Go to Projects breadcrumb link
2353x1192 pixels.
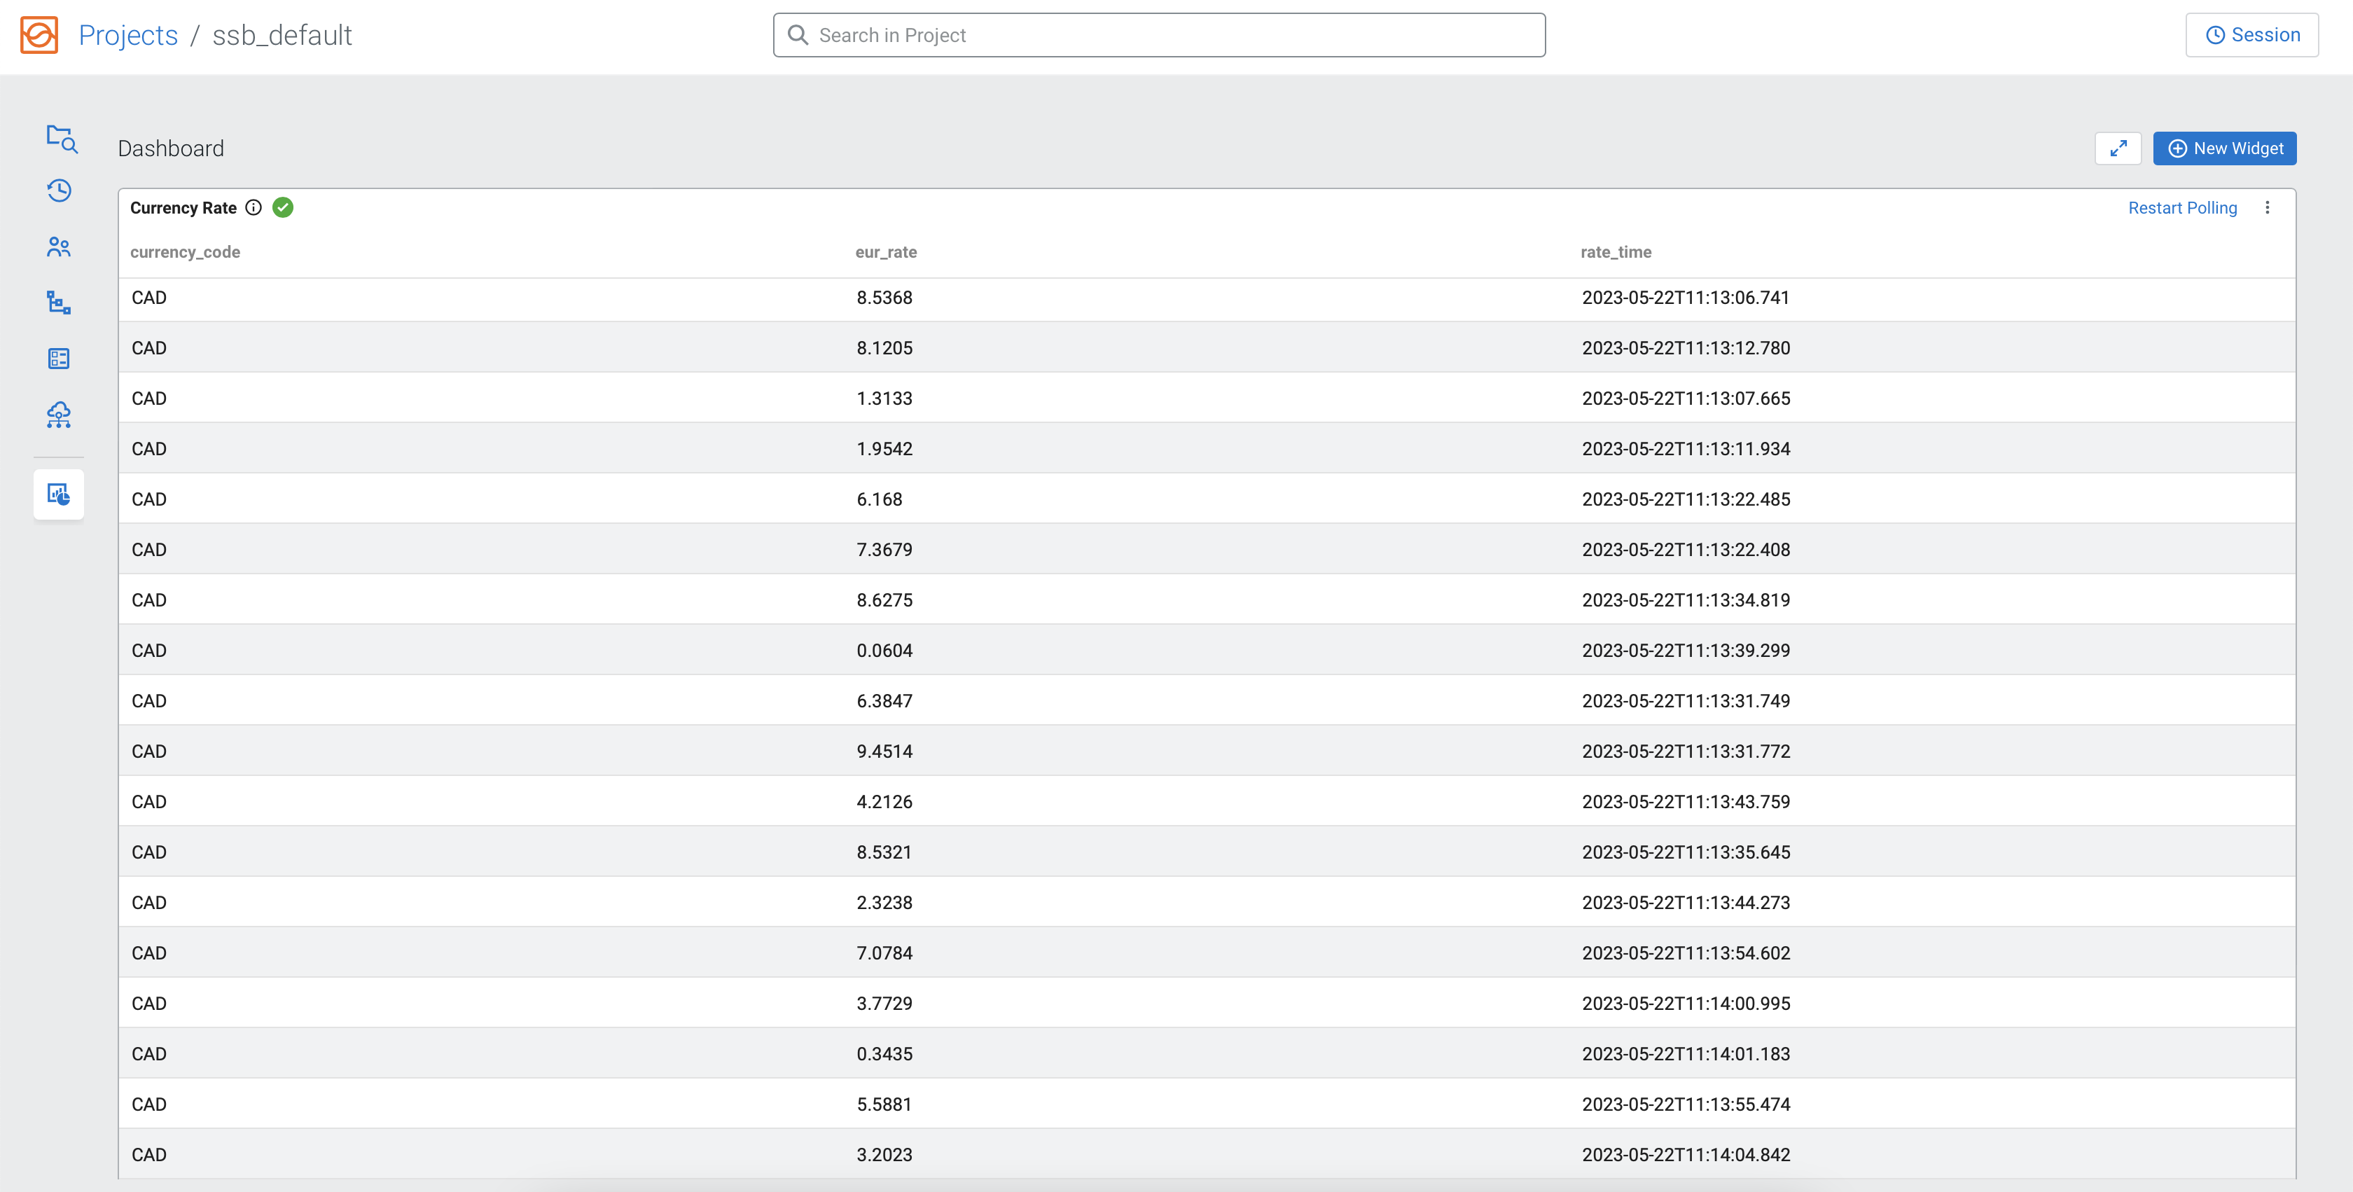pos(128,35)
